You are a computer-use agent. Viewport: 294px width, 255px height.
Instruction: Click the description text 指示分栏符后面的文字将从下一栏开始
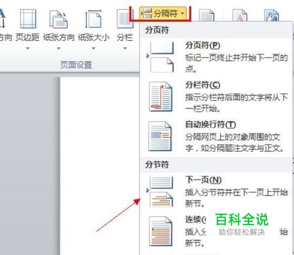coord(236,102)
